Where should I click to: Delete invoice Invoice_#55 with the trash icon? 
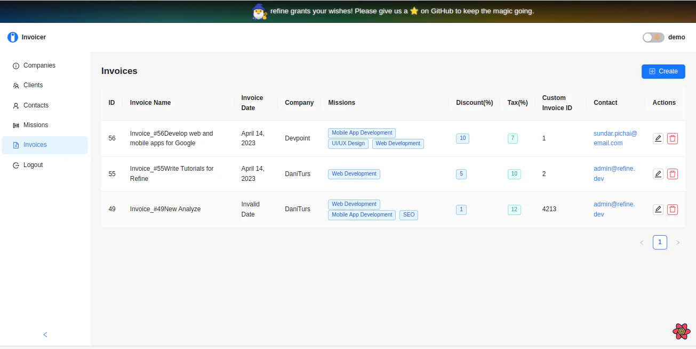[x=673, y=174]
